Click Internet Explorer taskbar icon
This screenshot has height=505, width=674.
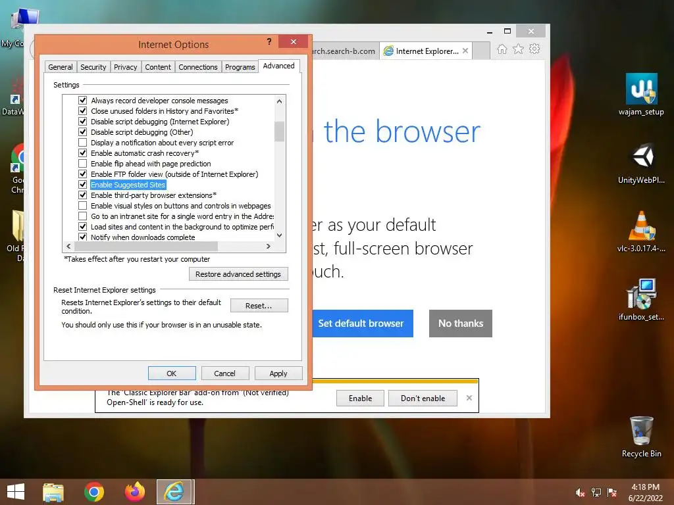pyautogui.click(x=174, y=492)
